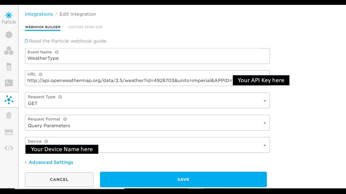
Task: Open Read the Particle webhook guide link
Action: click(68, 41)
